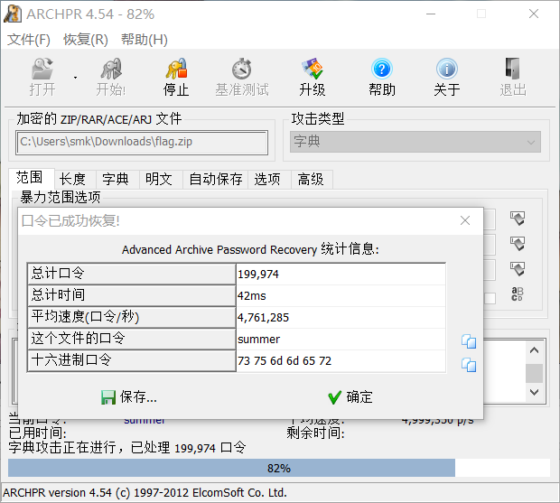Click the 保存... save button
This screenshot has height=503, width=560.
click(x=129, y=397)
